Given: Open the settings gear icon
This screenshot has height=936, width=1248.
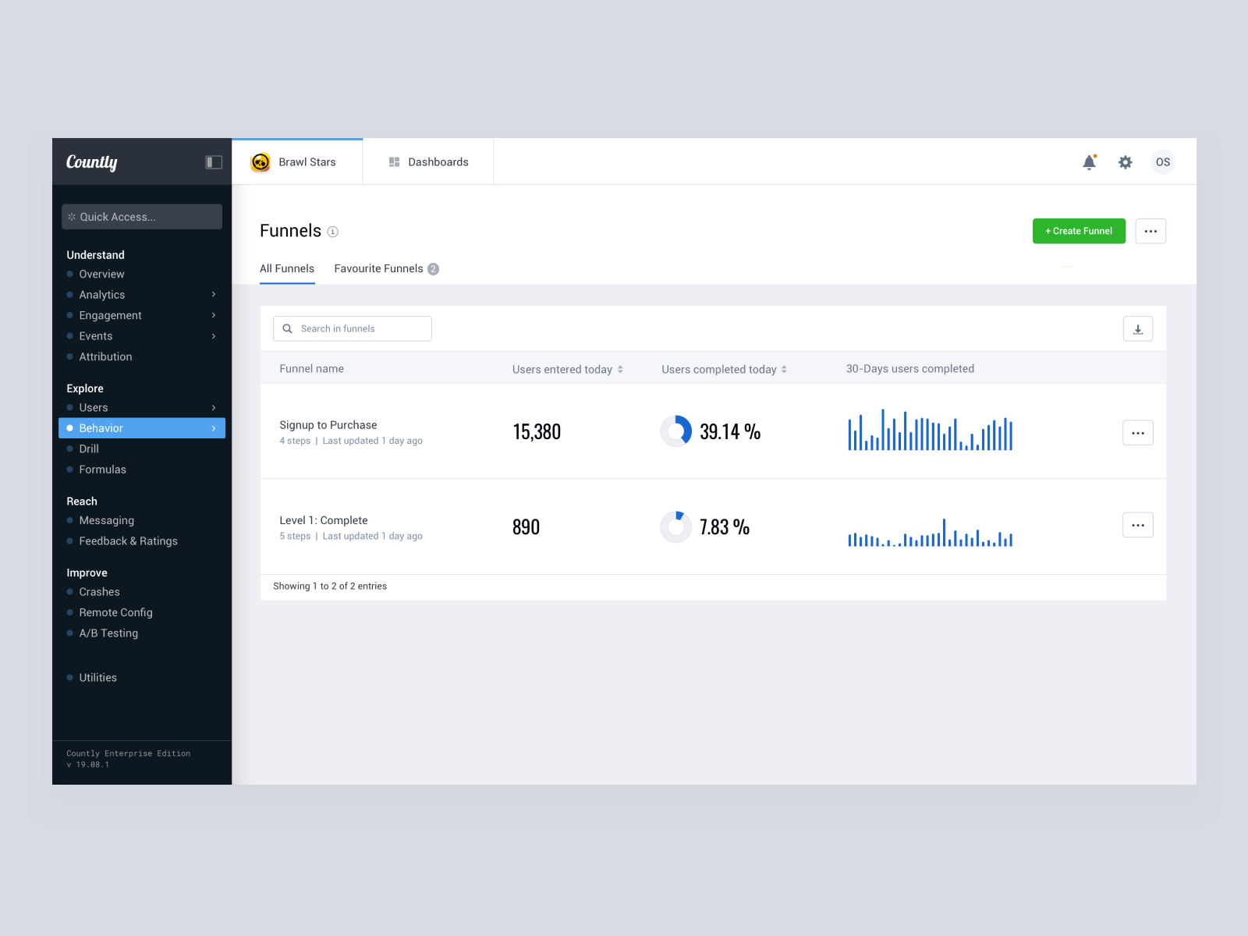Looking at the screenshot, I should click(1125, 162).
